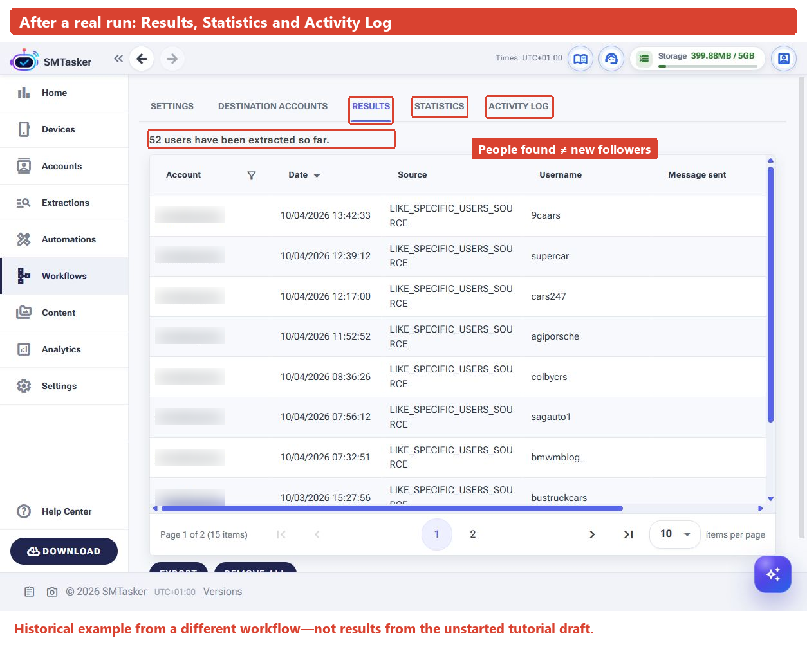The image size is (807, 656).
Task: Open the Help Center
Action: tap(64, 511)
